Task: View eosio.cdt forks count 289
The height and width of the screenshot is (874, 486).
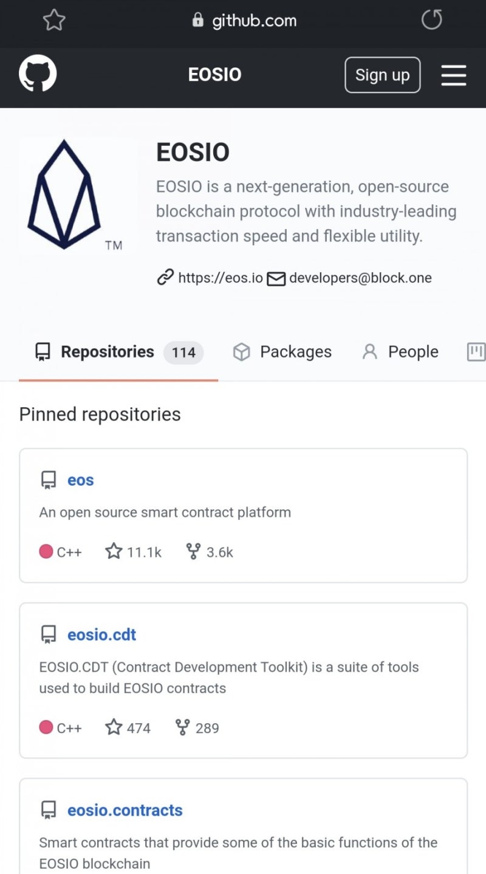Action: click(197, 728)
